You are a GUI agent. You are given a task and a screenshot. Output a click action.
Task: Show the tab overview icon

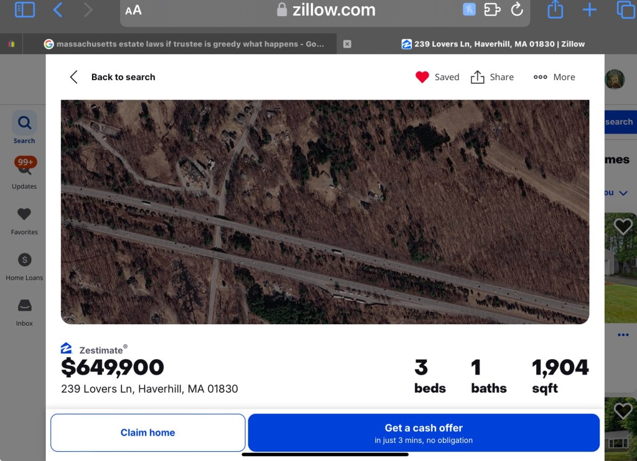(626, 10)
